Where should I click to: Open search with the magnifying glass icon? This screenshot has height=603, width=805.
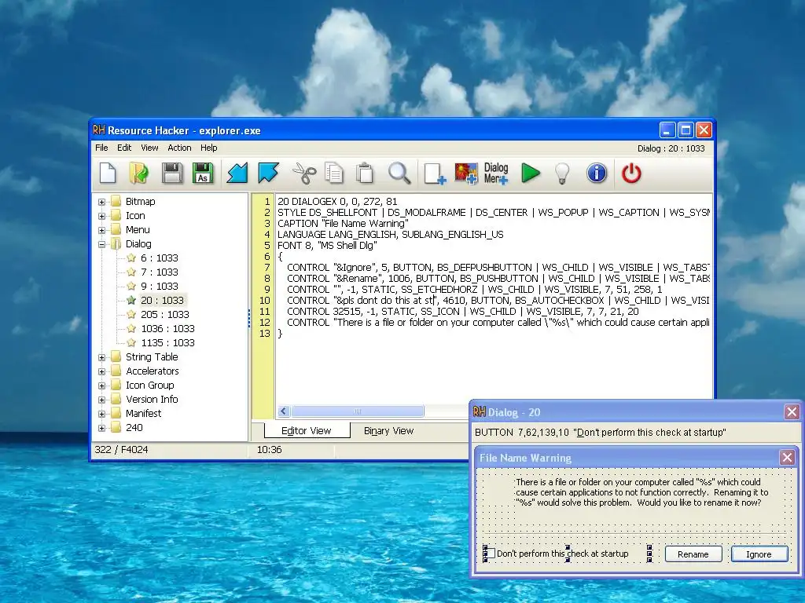399,173
